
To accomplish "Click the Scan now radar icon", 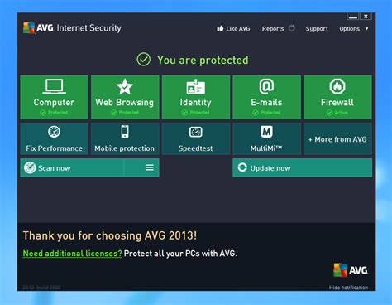I will coord(30,167).
